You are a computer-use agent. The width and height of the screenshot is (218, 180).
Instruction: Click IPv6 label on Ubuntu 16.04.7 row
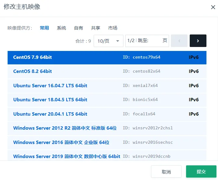pyautogui.click(x=194, y=86)
